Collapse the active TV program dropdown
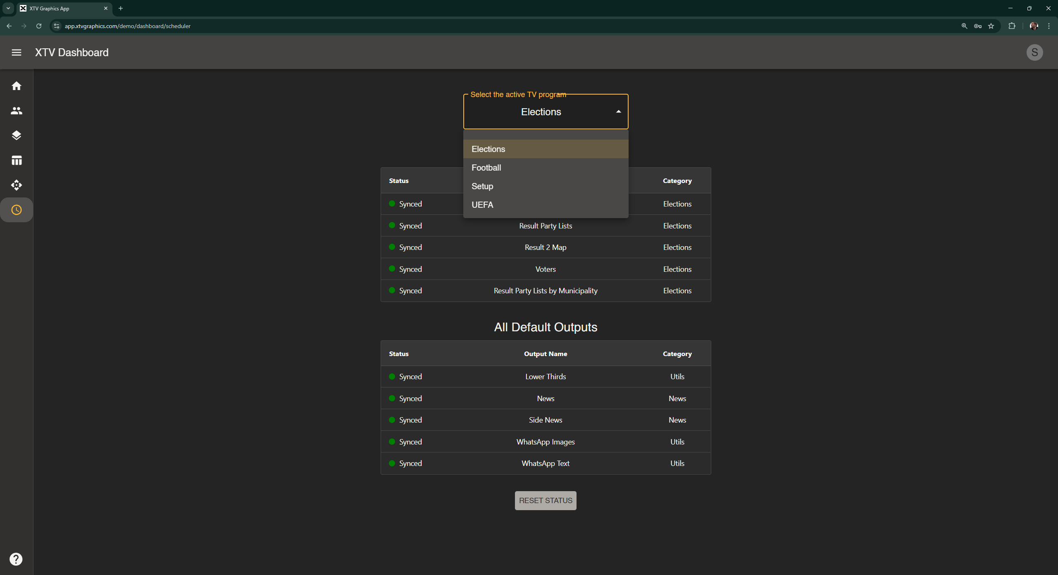 [x=618, y=111]
